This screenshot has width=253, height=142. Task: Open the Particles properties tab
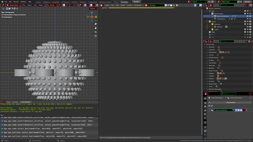click(x=205, y=135)
